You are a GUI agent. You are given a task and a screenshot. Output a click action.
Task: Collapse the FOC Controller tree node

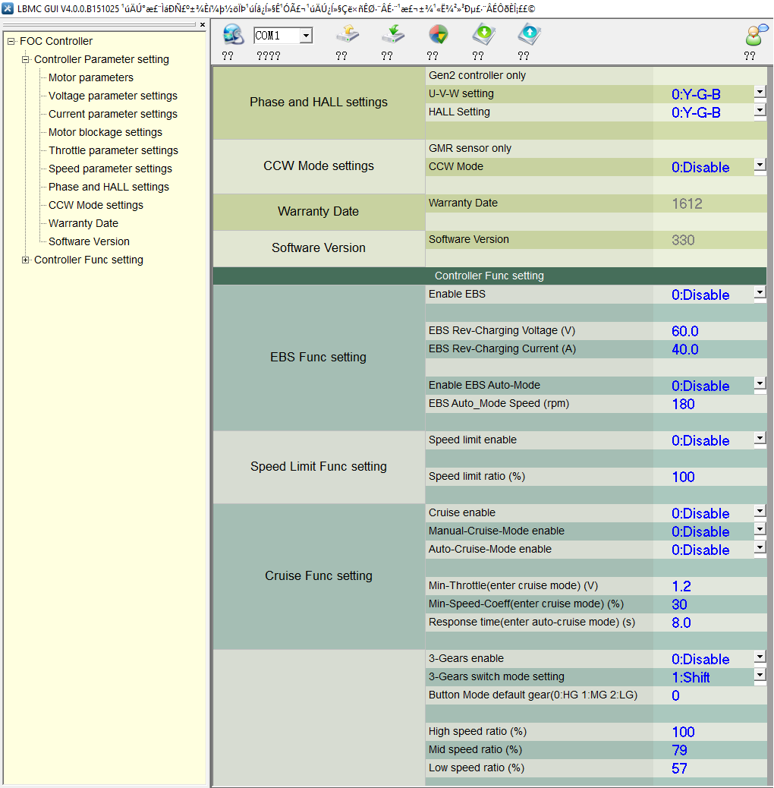coord(11,41)
